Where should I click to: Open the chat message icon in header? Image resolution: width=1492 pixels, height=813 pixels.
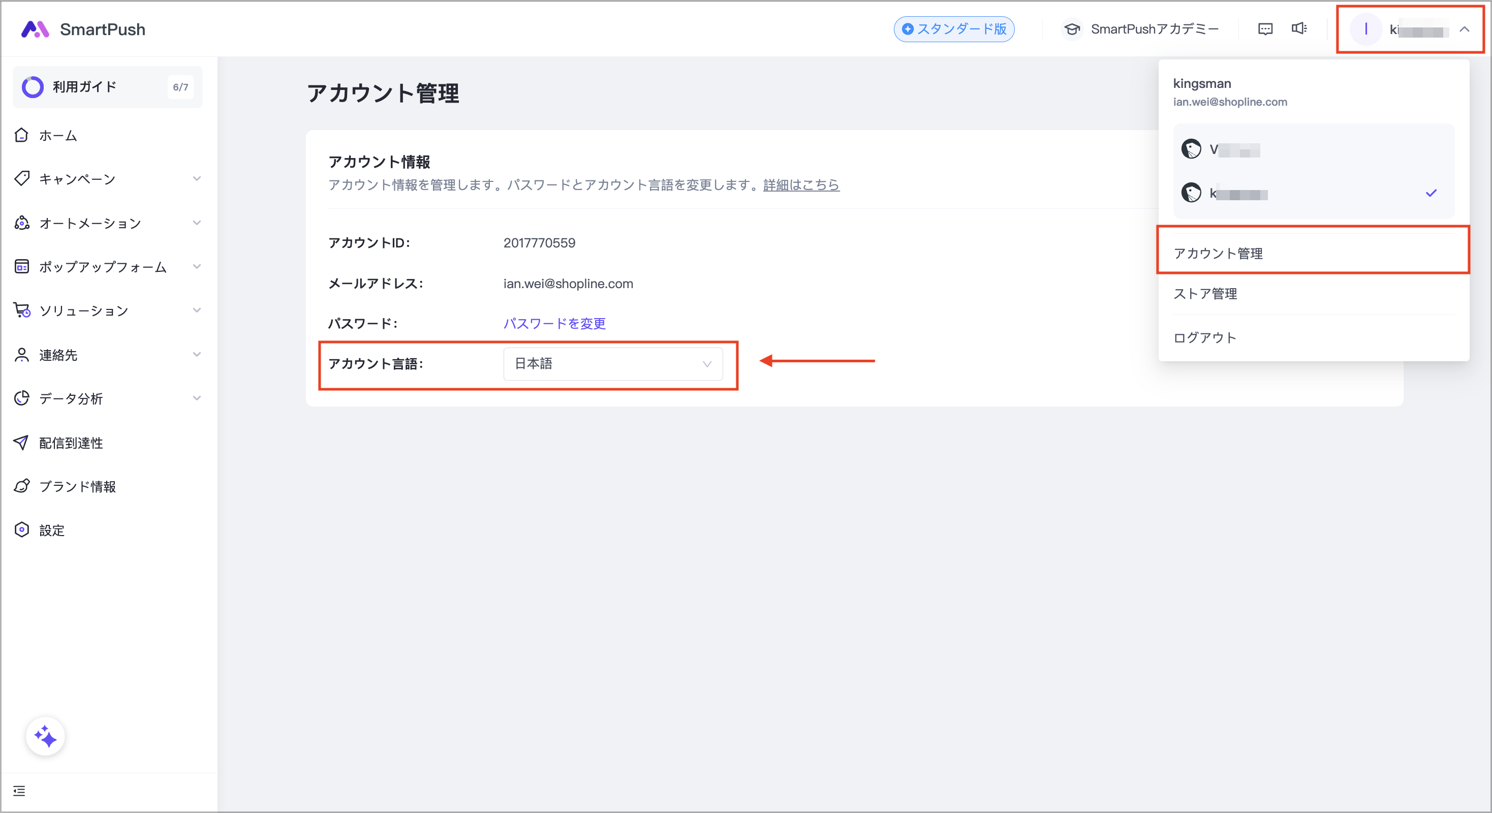pyautogui.click(x=1265, y=29)
